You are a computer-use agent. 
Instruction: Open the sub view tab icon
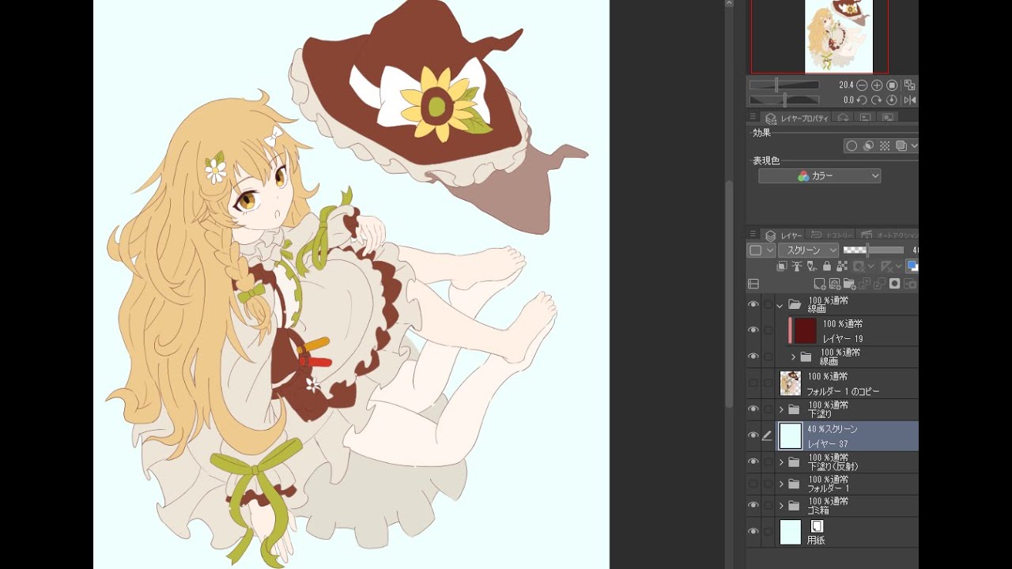888,117
